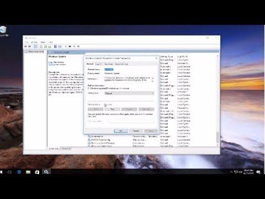
Task: Open the View menu in Services
Action: [43, 42]
